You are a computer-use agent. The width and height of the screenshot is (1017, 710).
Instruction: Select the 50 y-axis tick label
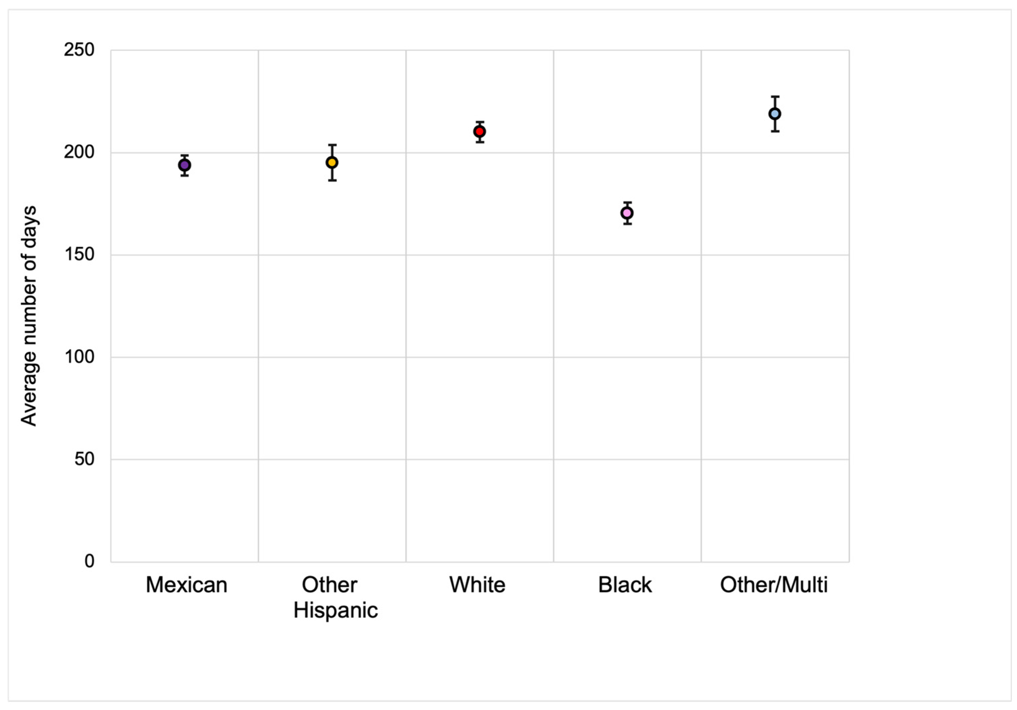click(x=84, y=459)
